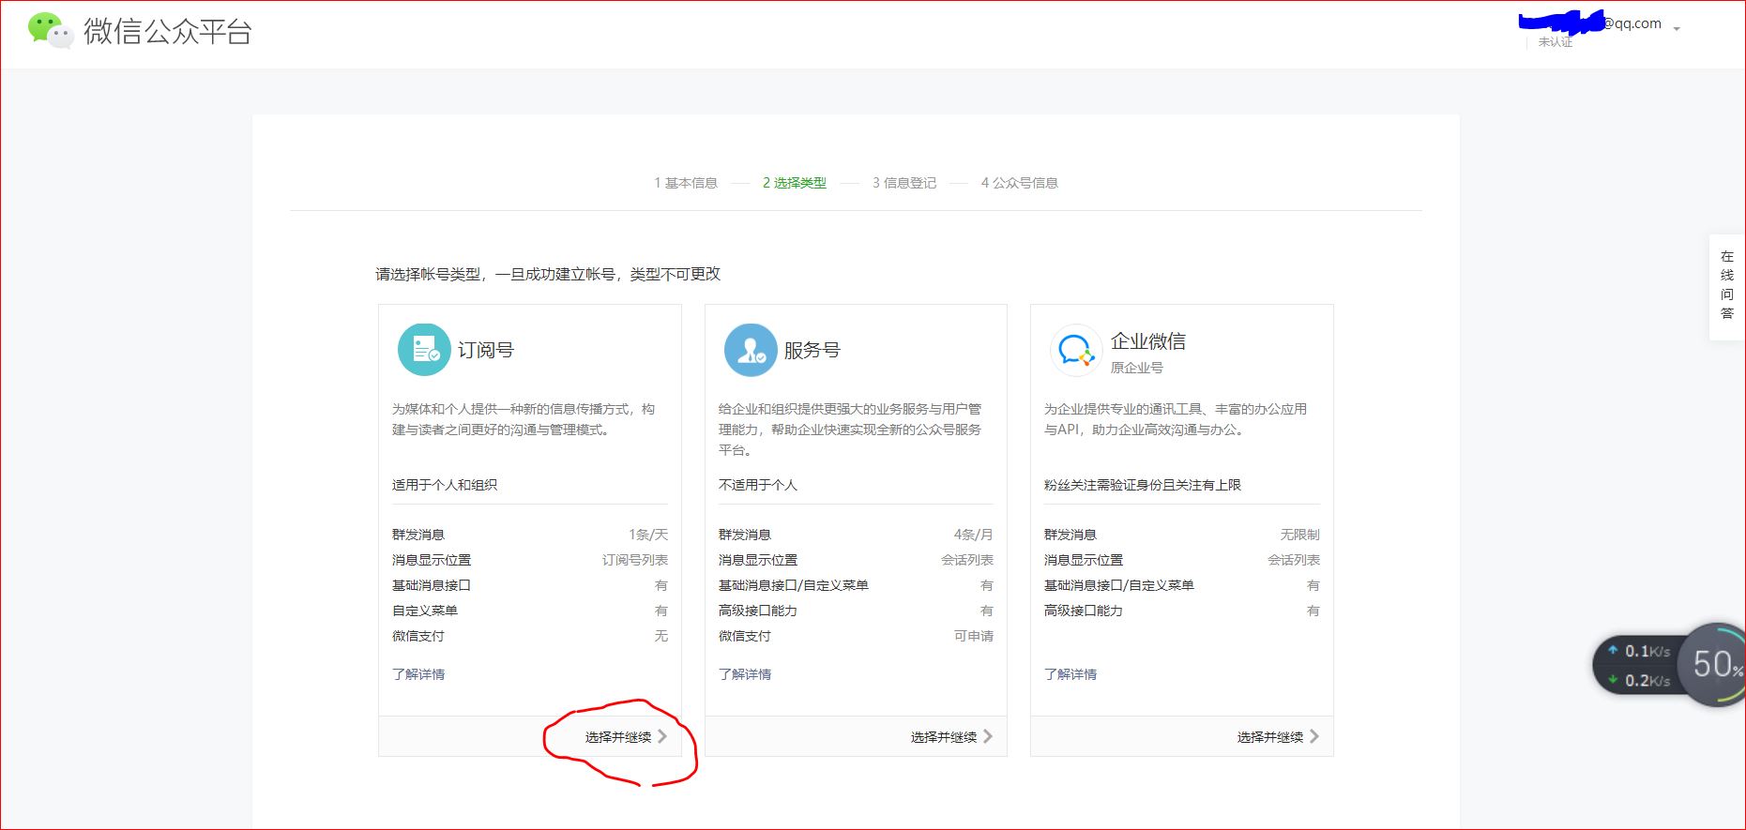Viewport: 1746px width, 830px height.
Task: Go to step 4 公众号信息
Action: tap(1020, 183)
